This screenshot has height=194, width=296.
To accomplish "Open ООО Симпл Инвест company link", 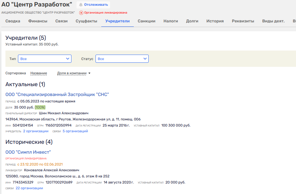I will click(28, 152).
